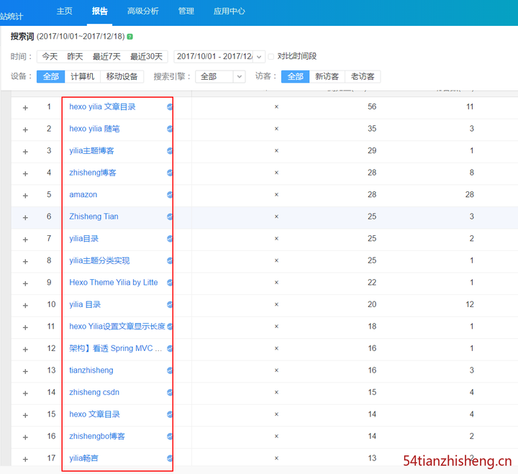Click trend icon for amazon row
518x474 pixels.
(170, 194)
